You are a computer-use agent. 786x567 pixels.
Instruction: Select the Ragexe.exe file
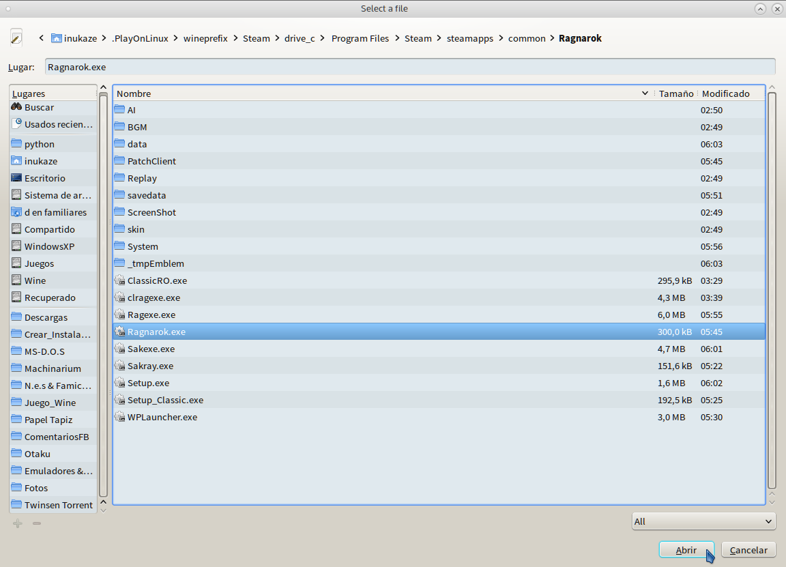point(439,315)
